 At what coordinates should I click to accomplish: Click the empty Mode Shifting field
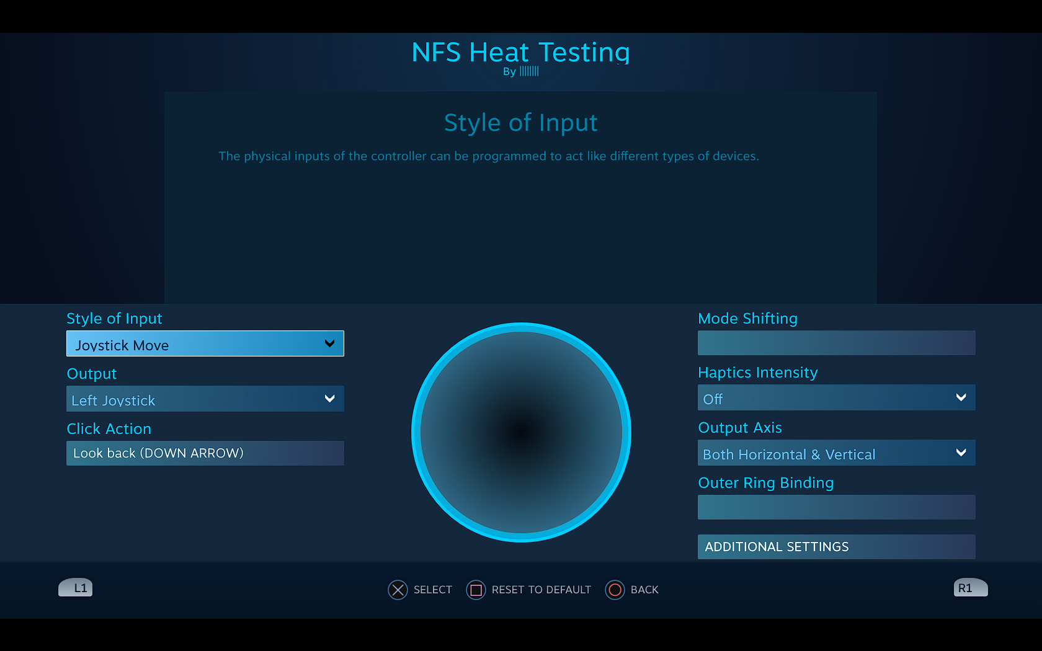tap(837, 343)
